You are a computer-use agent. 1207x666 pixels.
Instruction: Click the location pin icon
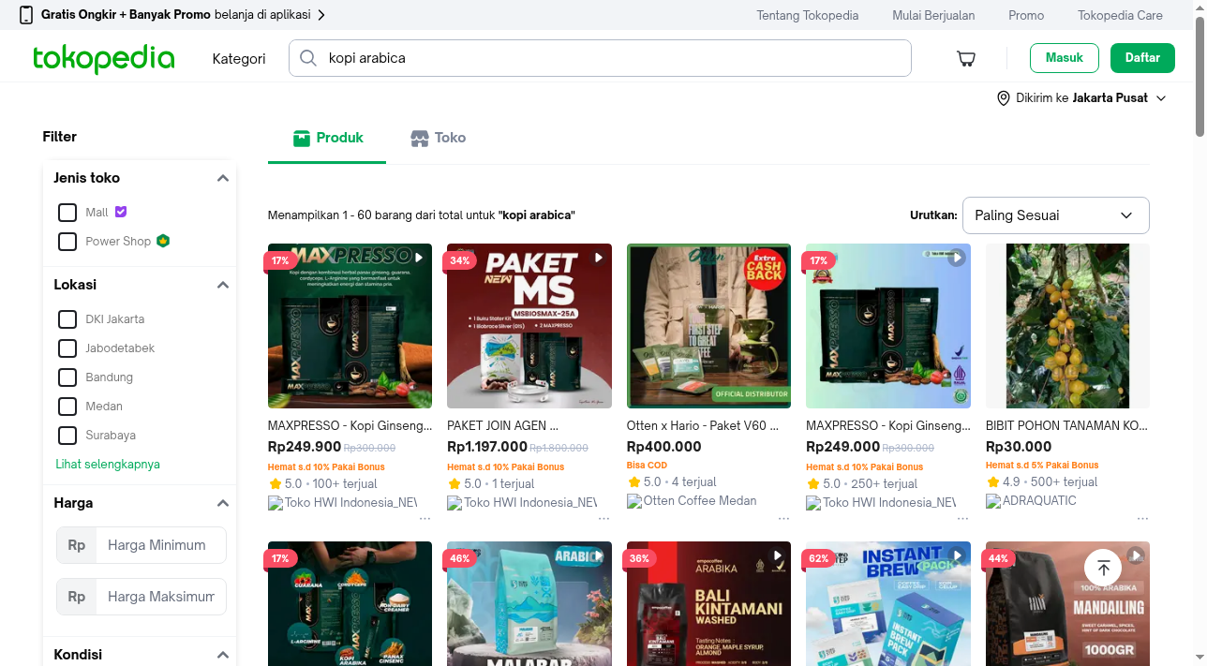point(1003,98)
